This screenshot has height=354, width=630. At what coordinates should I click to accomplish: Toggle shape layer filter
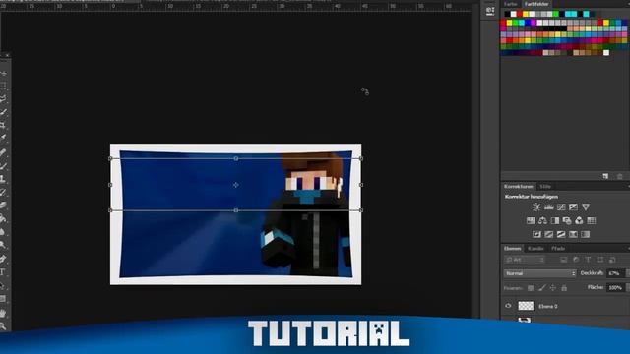click(599, 260)
